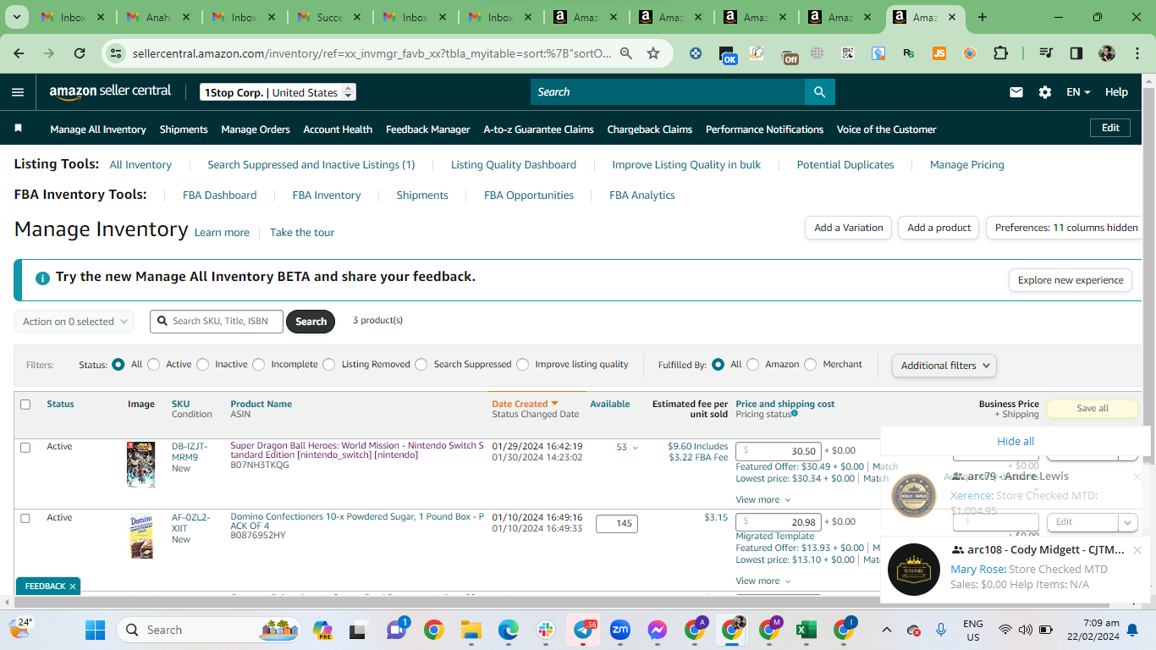Viewport: 1156px width, 650px height.
Task: Toggle the Chrome side panel icon
Action: pos(1076,53)
